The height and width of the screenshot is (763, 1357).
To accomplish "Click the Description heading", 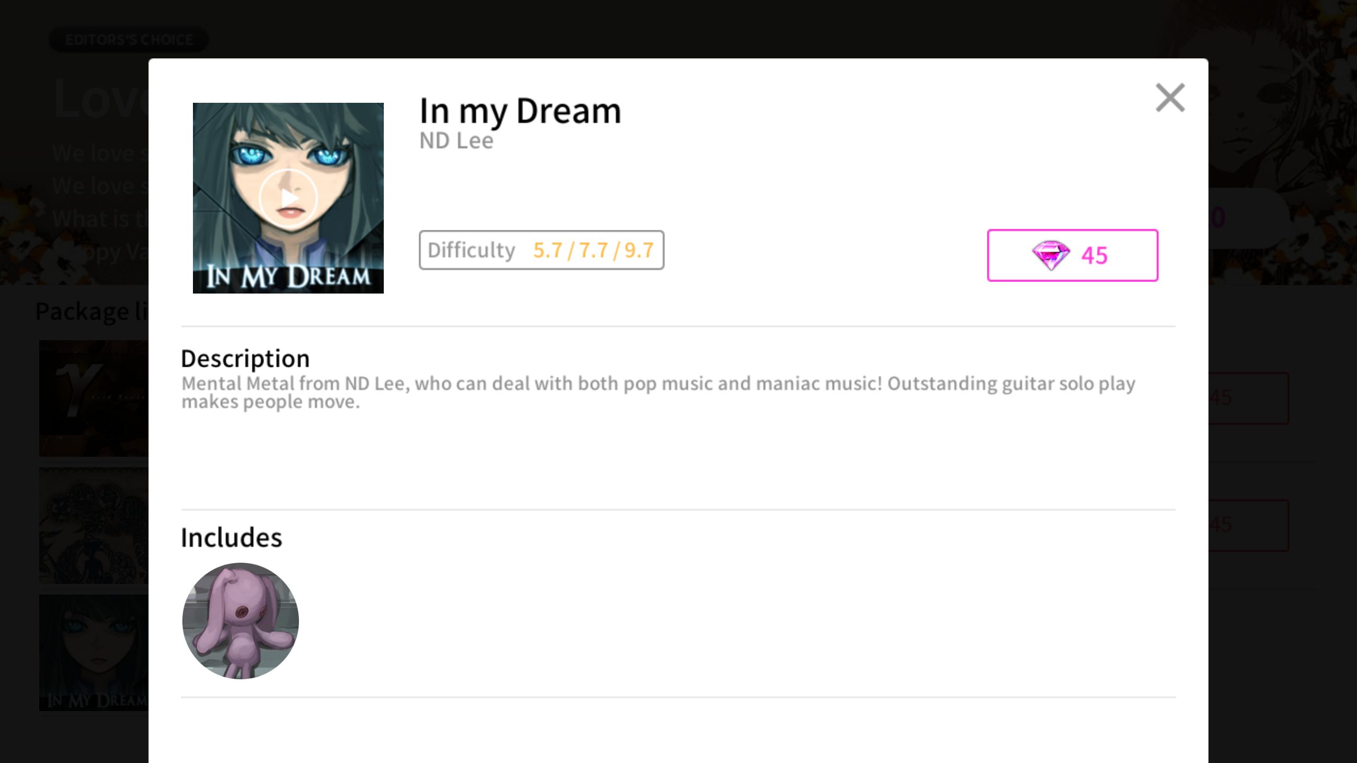I will pos(245,359).
